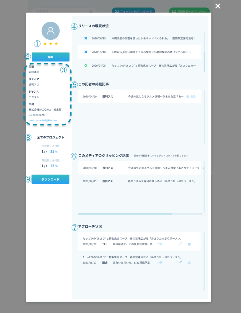
Task: Edit the 2020/08/17 面会 approach with pencil icon
Action: 180,262
